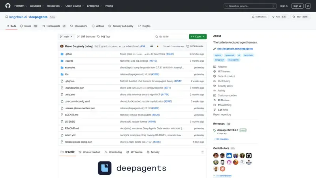The width and height of the screenshot is (316, 178).
Task: Open the main branch selector dropdown
Action: coord(66,36)
